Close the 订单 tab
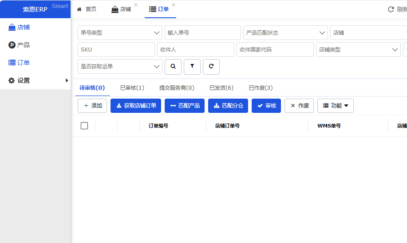407x243 pixels. [x=174, y=5]
